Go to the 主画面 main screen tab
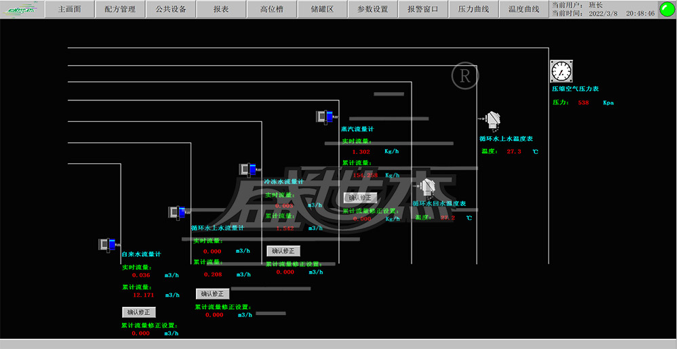 pos(70,9)
